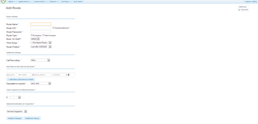Click the FreePBX logo icon
The height and width of the screenshot is (124, 258).
3,2
